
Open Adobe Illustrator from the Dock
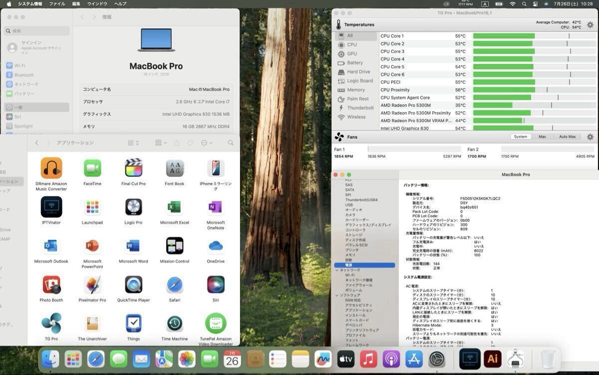pyautogui.click(x=493, y=359)
